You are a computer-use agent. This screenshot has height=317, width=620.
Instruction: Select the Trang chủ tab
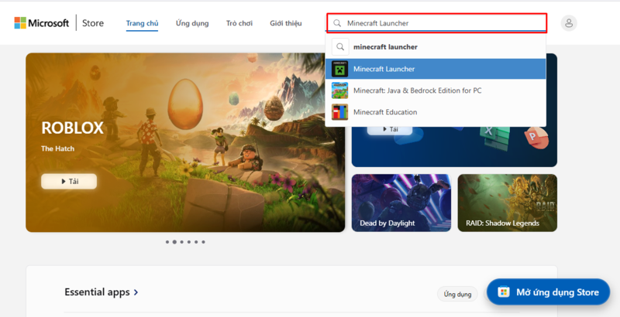click(x=142, y=23)
